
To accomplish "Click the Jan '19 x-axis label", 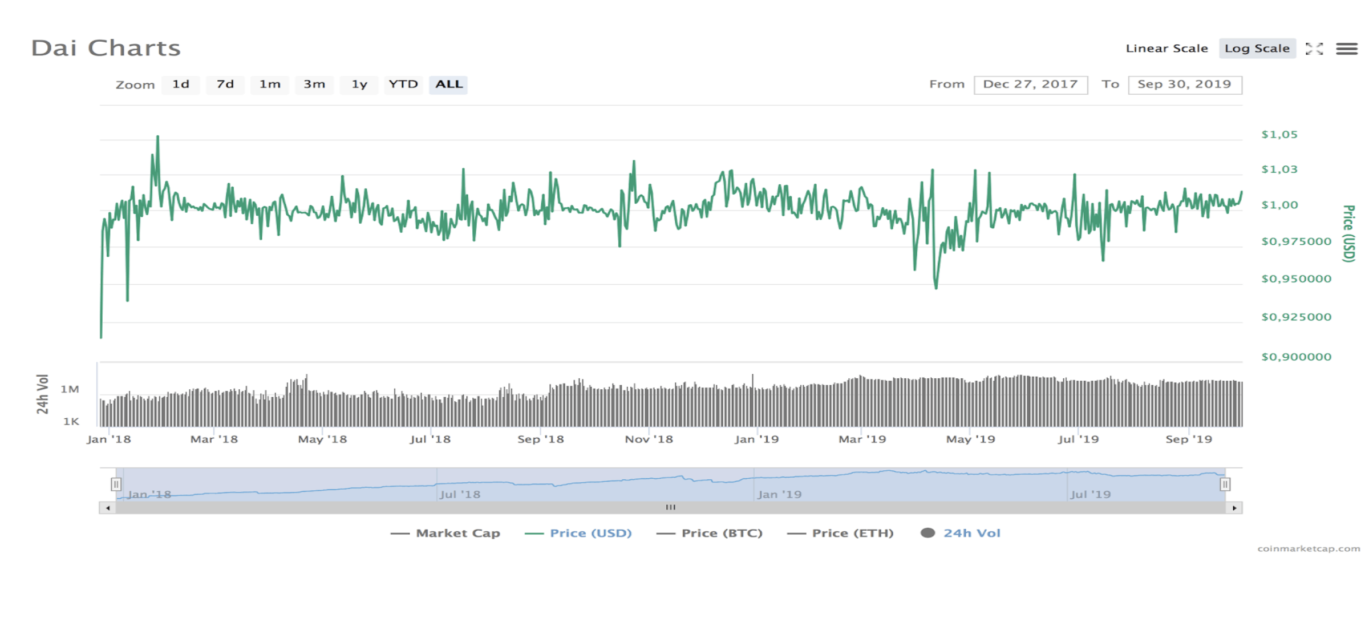I will point(756,439).
